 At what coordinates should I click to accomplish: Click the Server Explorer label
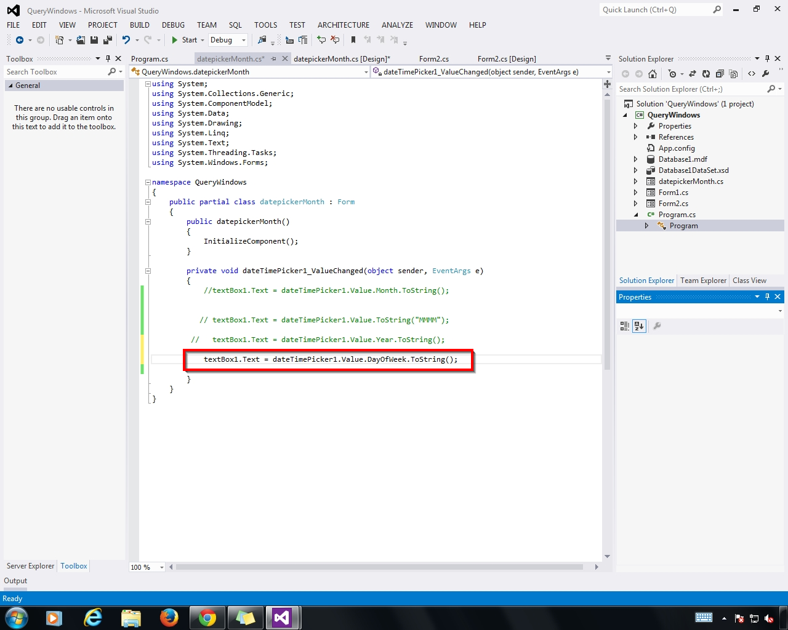[30, 566]
